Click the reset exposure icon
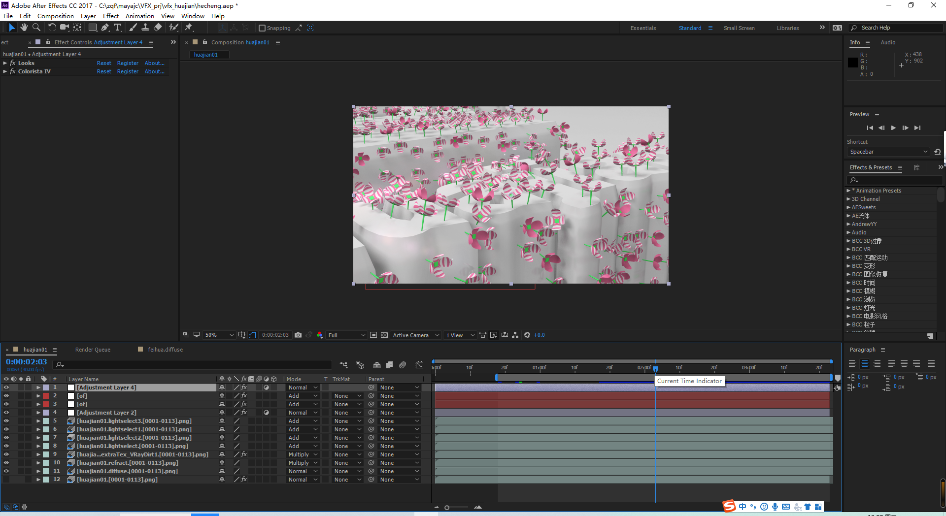The width and height of the screenshot is (946, 516). (x=527, y=335)
